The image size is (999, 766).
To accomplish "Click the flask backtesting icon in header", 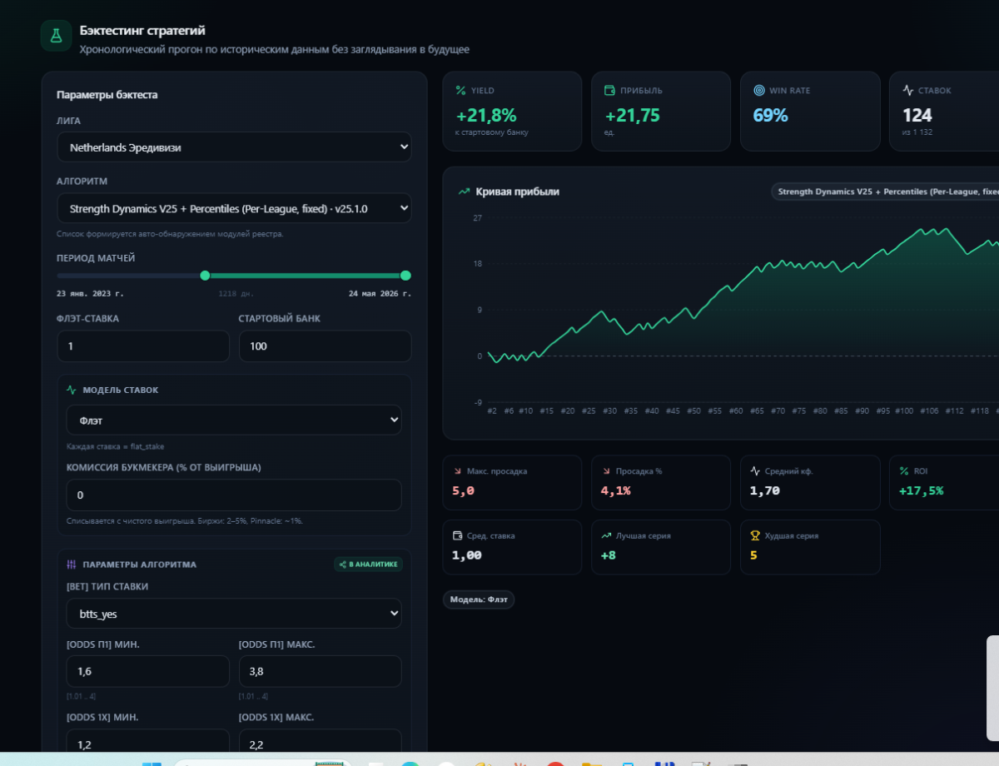I will (x=56, y=36).
